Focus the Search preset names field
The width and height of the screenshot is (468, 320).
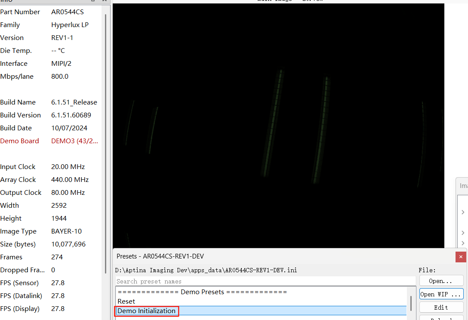coord(265,281)
